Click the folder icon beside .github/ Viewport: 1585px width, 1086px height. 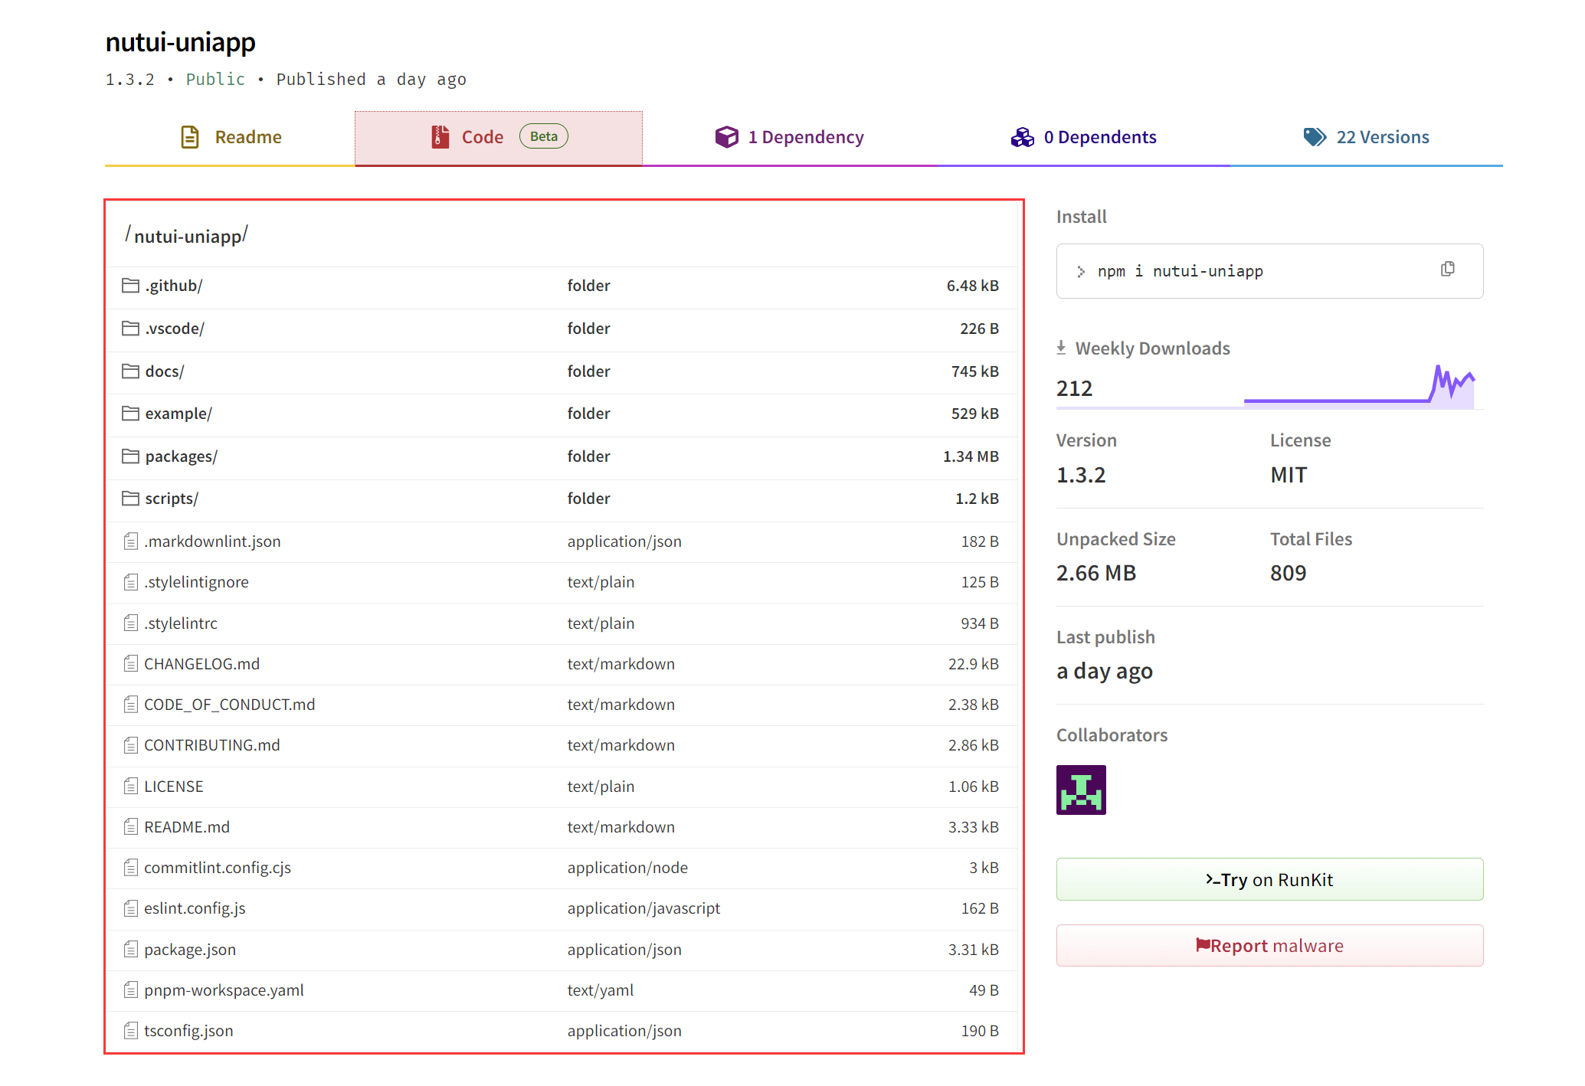point(129,284)
